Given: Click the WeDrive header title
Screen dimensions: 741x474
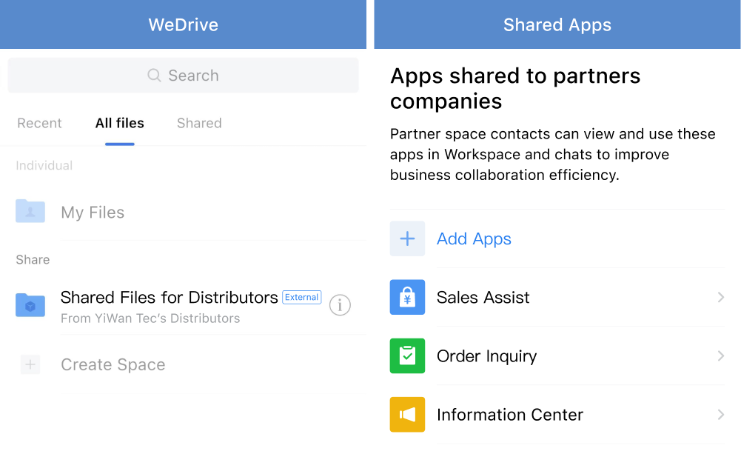Looking at the screenshot, I should coord(184,24).
